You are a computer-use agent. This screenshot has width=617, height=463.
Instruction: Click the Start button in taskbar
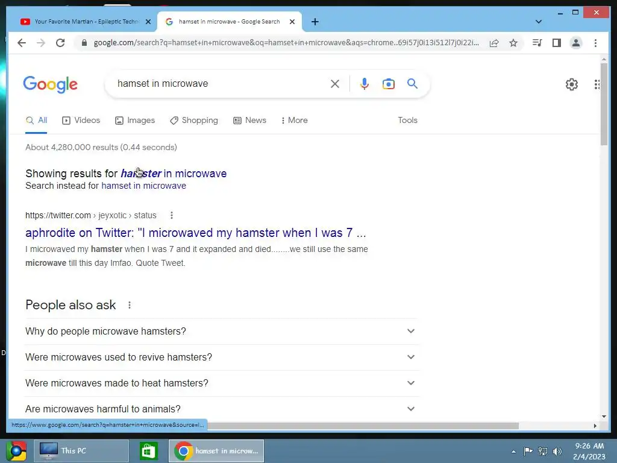click(x=16, y=451)
